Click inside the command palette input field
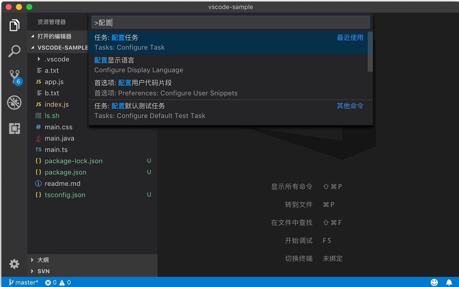459x287 pixels. tap(230, 22)
